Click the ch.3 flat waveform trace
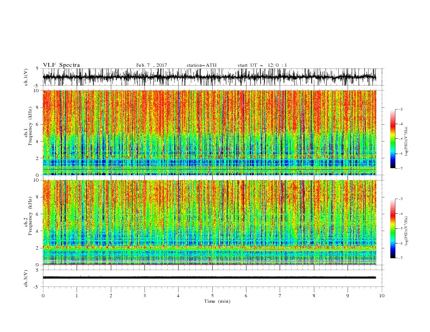The width and height of the screenshot is (430, 332). click(x=209, y=278)
